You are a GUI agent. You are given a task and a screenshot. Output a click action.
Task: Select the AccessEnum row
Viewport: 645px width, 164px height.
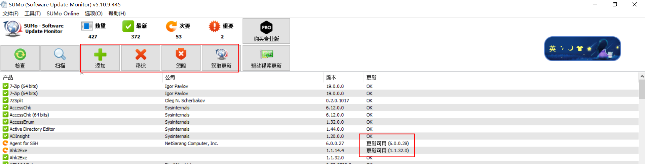[x=319, y=122]
